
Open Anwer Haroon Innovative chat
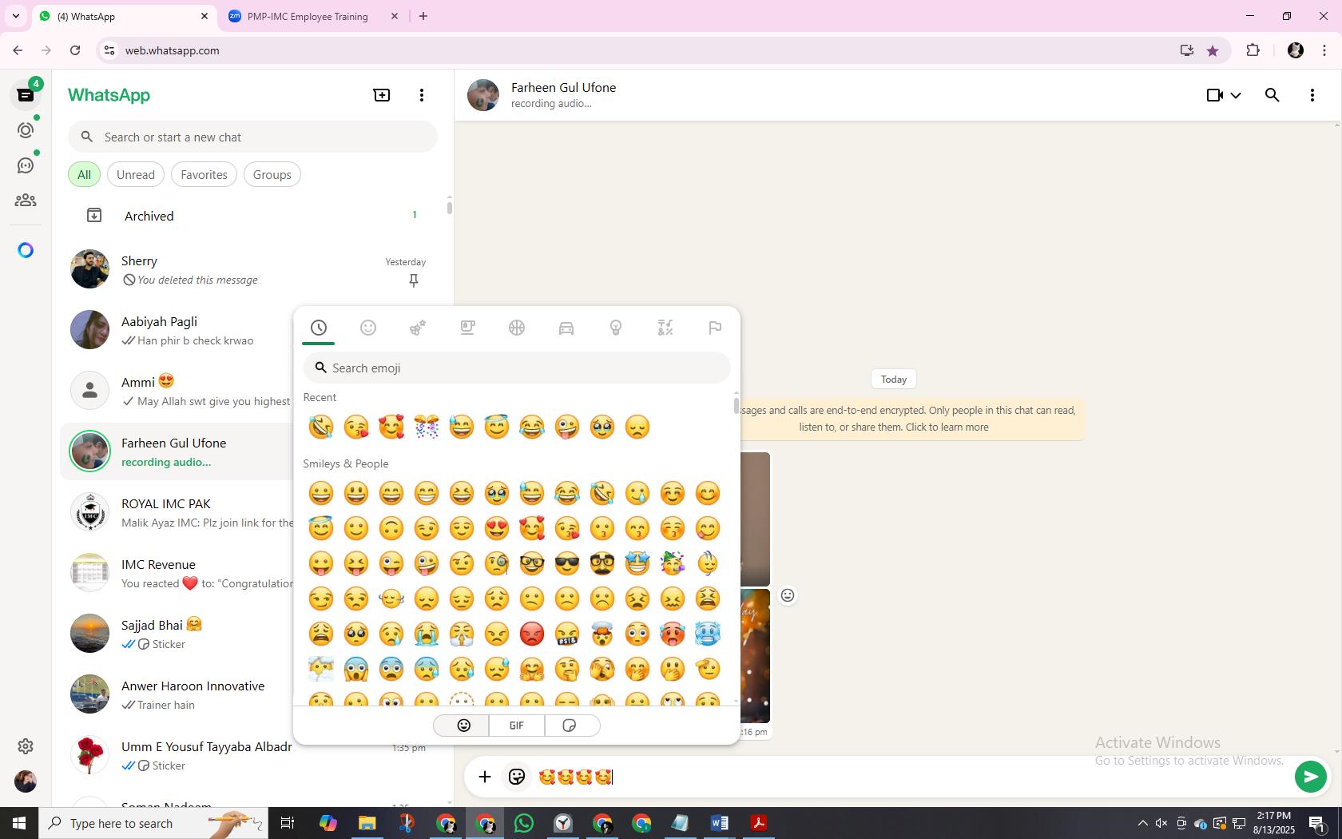[177, 694]
